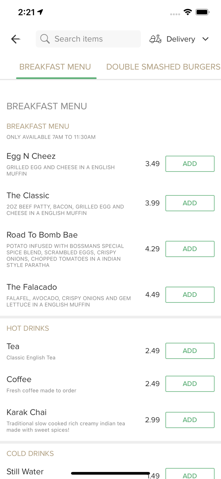Tap the delivery scooter icon

click(x=155, y=39)
